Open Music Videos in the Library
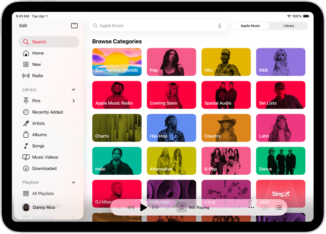Image resolution: width=326 pixels, height=234 pixels. pos(44,157)
